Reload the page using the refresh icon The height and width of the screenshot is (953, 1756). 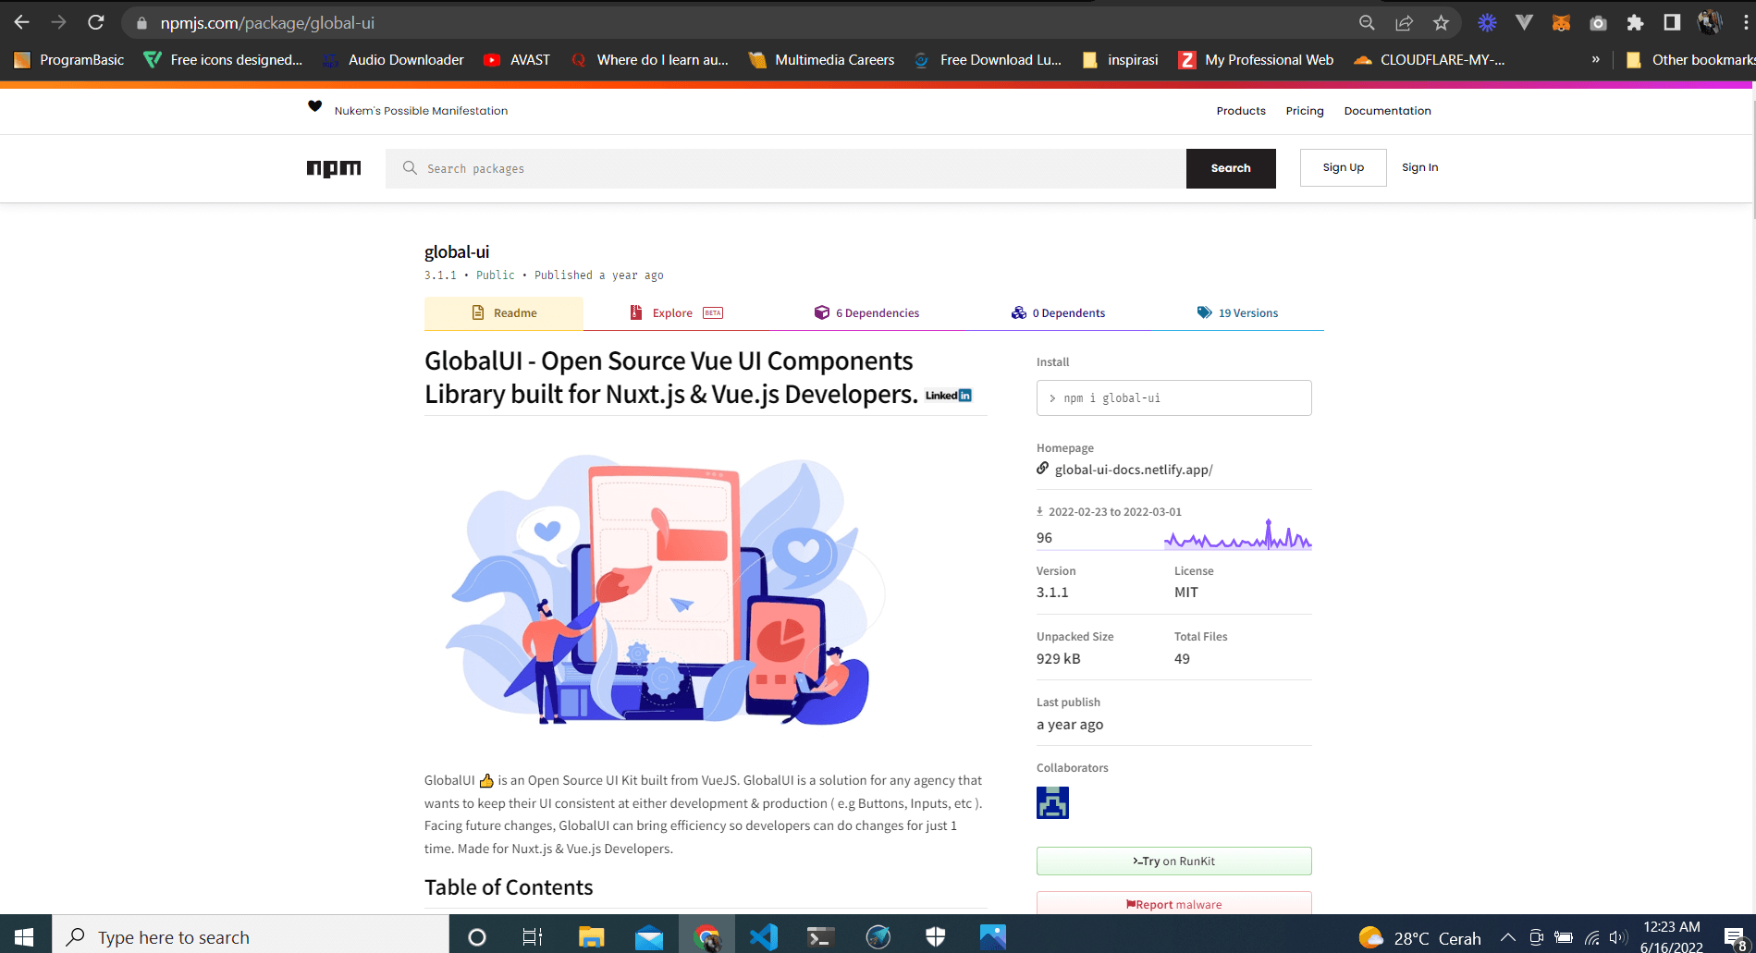pos(96,23)
